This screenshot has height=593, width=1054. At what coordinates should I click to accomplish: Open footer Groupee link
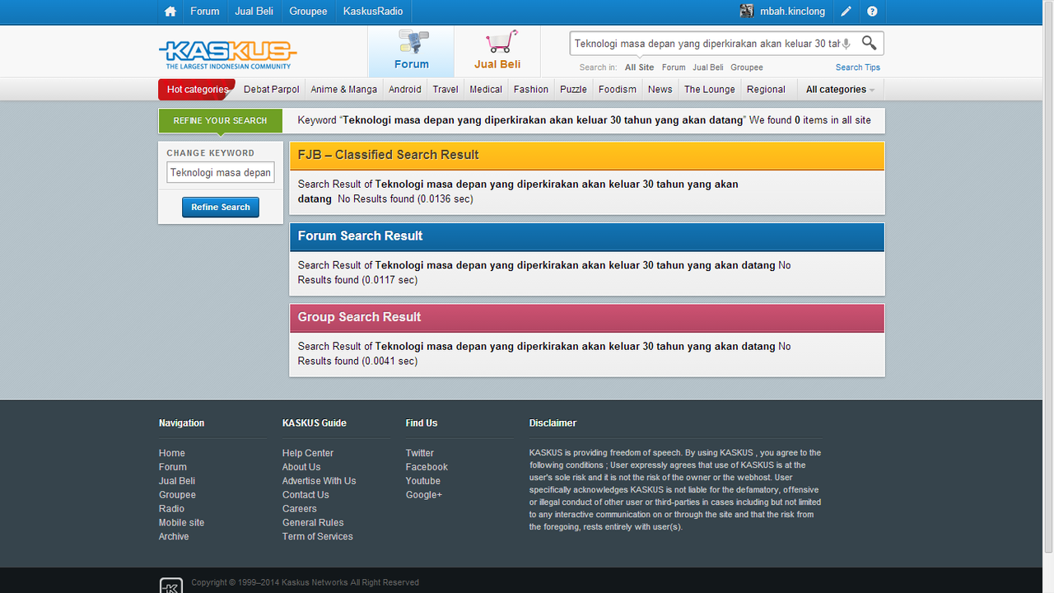(x=178, y=495)
